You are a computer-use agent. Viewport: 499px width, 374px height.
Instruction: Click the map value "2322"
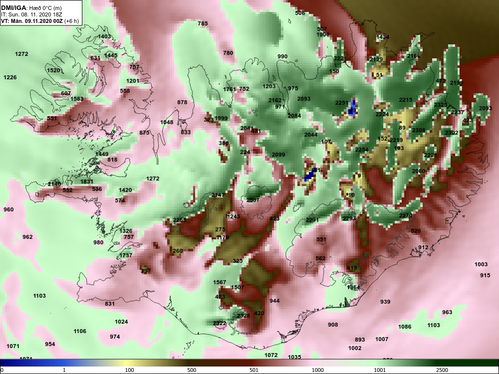click(220, 324)
